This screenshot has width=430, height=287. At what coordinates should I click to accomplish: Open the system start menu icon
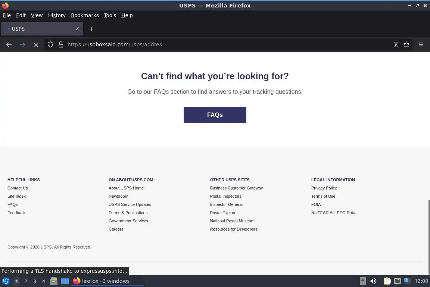click(6, 281)
